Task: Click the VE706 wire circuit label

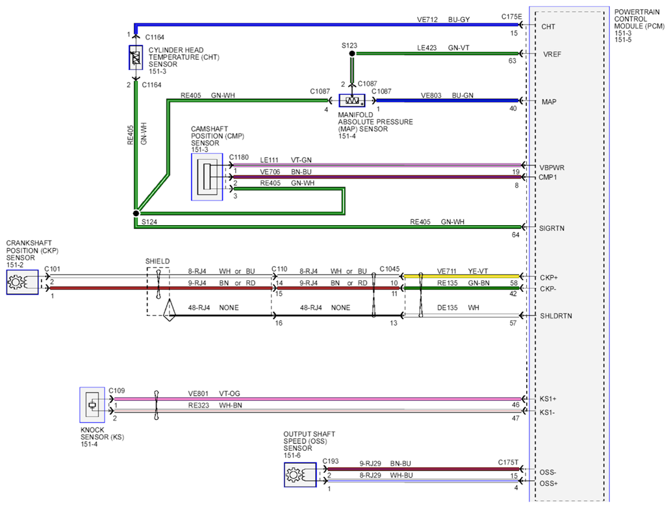Action: click(270, 172)
